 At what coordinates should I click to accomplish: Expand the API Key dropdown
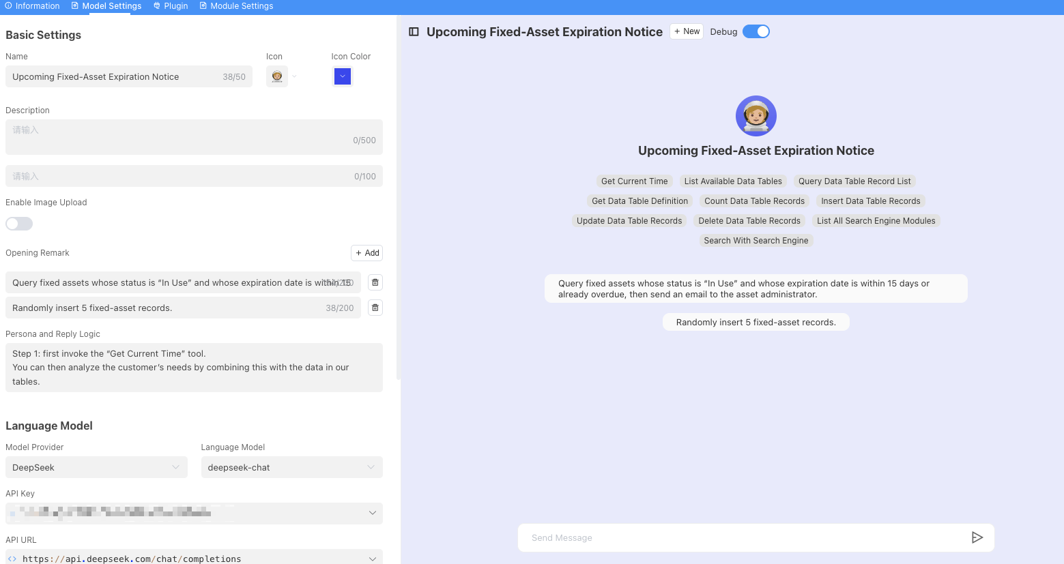[373, 513]
